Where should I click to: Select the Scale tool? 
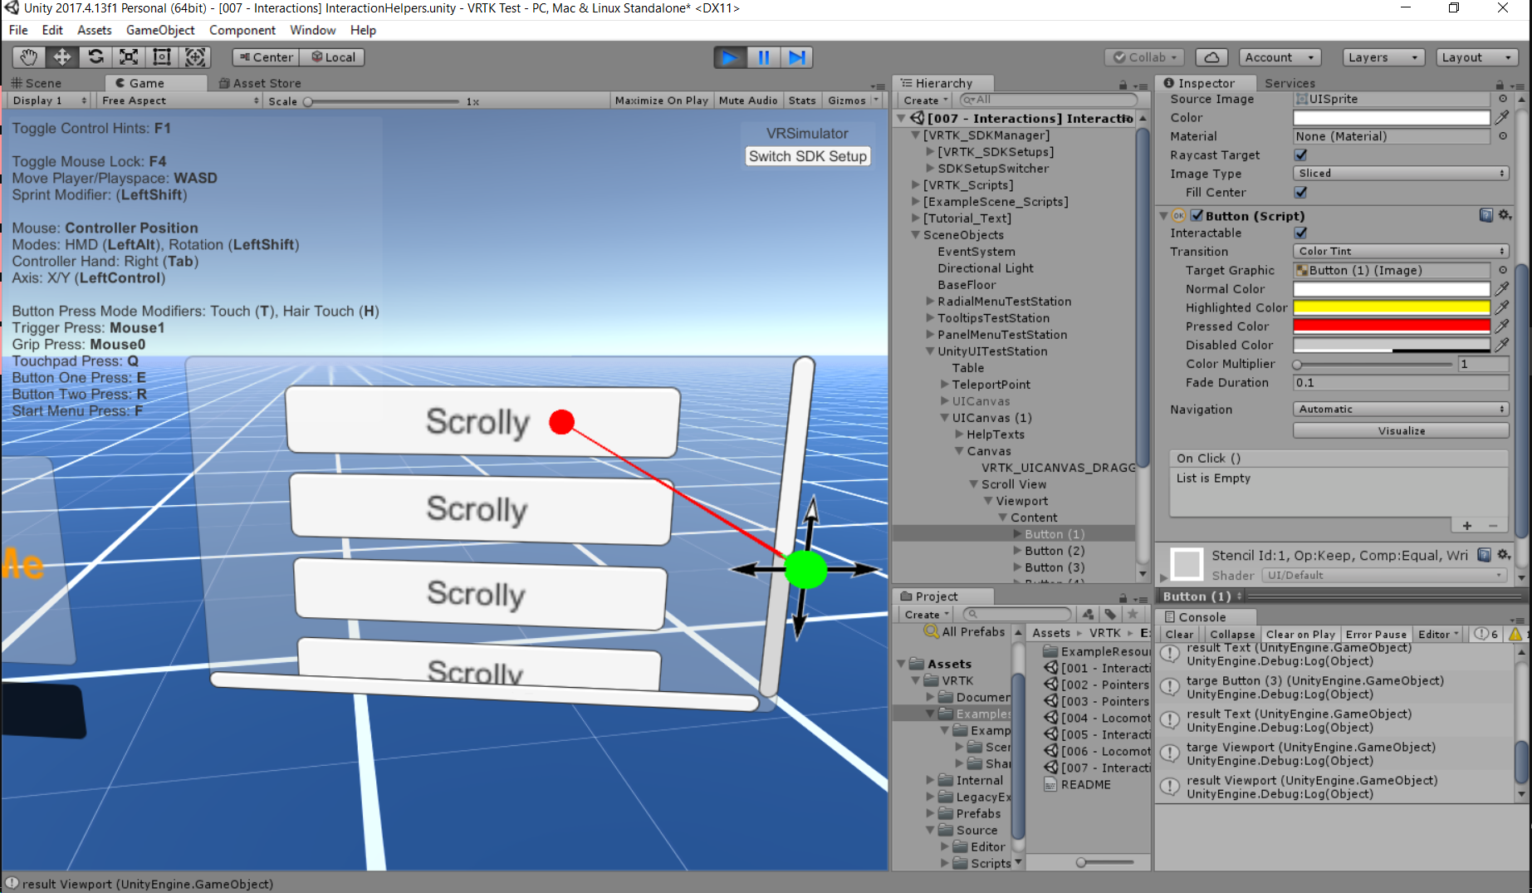click(x=128, y=56)
